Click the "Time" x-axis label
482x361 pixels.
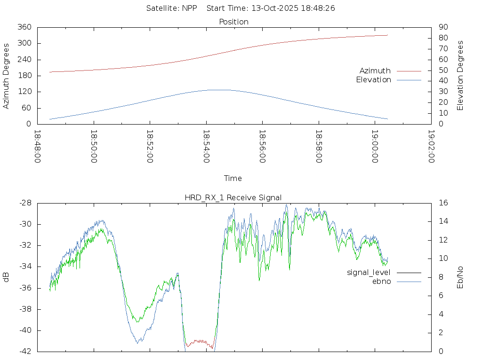pos(233,178)
